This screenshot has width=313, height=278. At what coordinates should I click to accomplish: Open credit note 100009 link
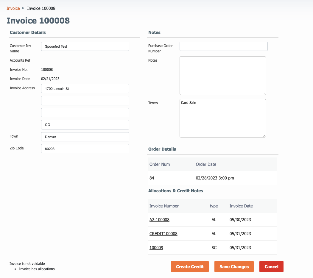pyautogui.click(x=156, y=248)
